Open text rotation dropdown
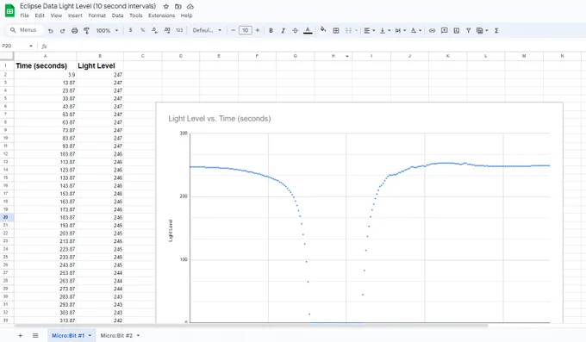586x342 pixels. [x=416, y=31]
